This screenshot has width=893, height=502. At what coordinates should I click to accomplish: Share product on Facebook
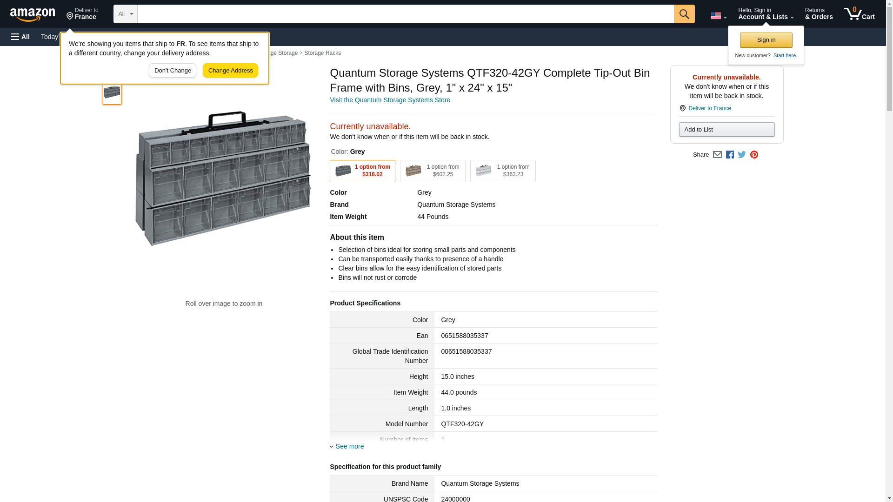tap(730, 155)
